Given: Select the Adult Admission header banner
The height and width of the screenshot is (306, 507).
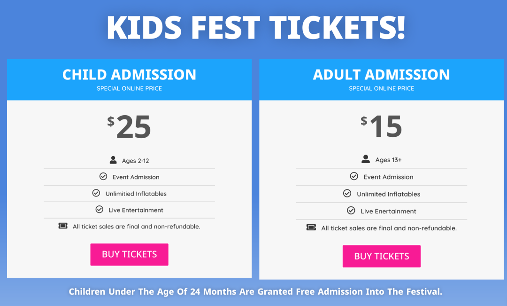Looking at the screenshot, I should (382, 79).
